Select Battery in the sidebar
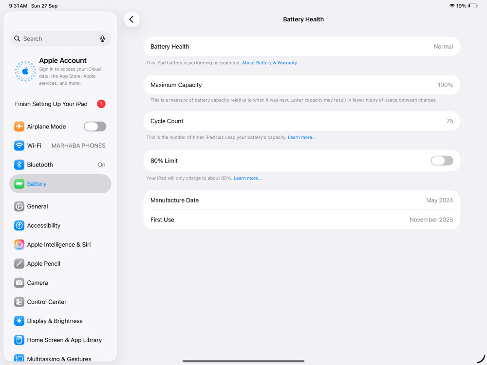Viewport: 487px width, 365px height. tap(60, 184)
